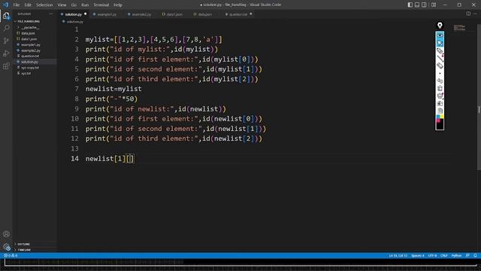Switch to the example1.py editor tab

point(107,14)
